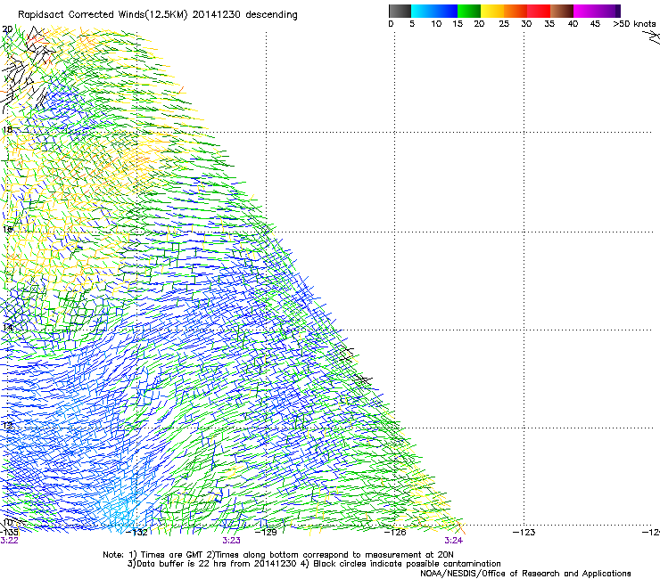
Task: Click the latitude label '12'
Action: (7, 425)
